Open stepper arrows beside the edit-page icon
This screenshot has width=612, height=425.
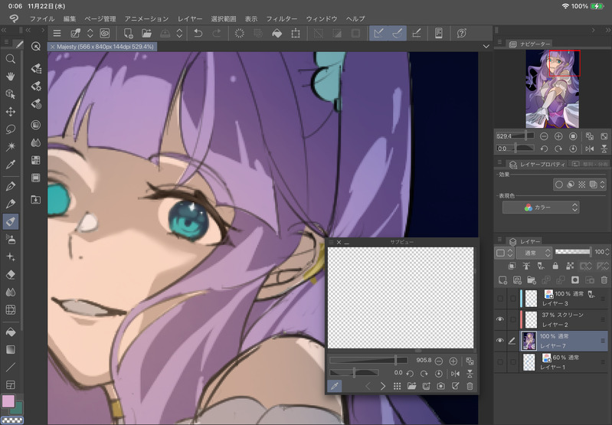coord(90,34)
